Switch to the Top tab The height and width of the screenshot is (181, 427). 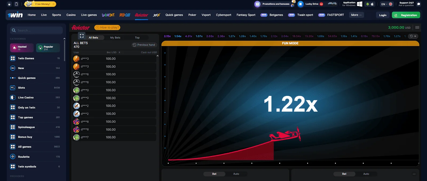137,38
